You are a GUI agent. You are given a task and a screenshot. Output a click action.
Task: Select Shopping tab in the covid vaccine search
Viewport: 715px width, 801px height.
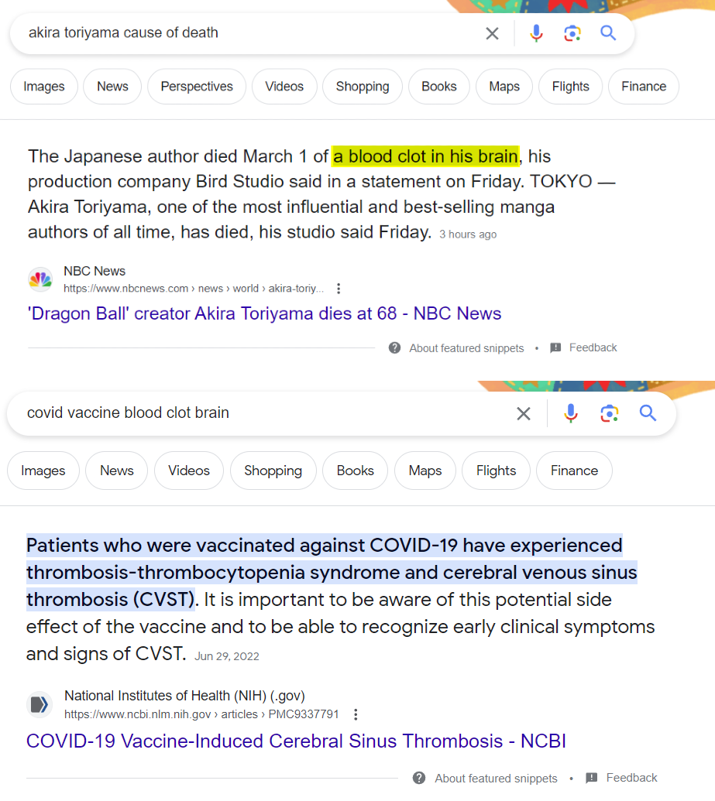coord(273,471)
